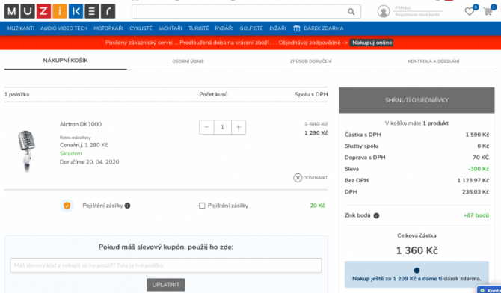Open the user account avatar icon

[x=384, y=11]
